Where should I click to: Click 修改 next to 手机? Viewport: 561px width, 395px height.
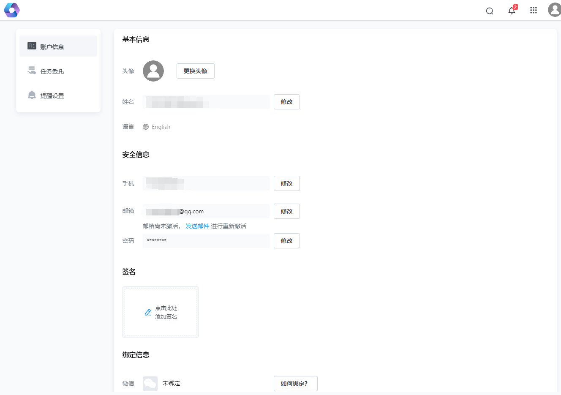tap(286, 183)
